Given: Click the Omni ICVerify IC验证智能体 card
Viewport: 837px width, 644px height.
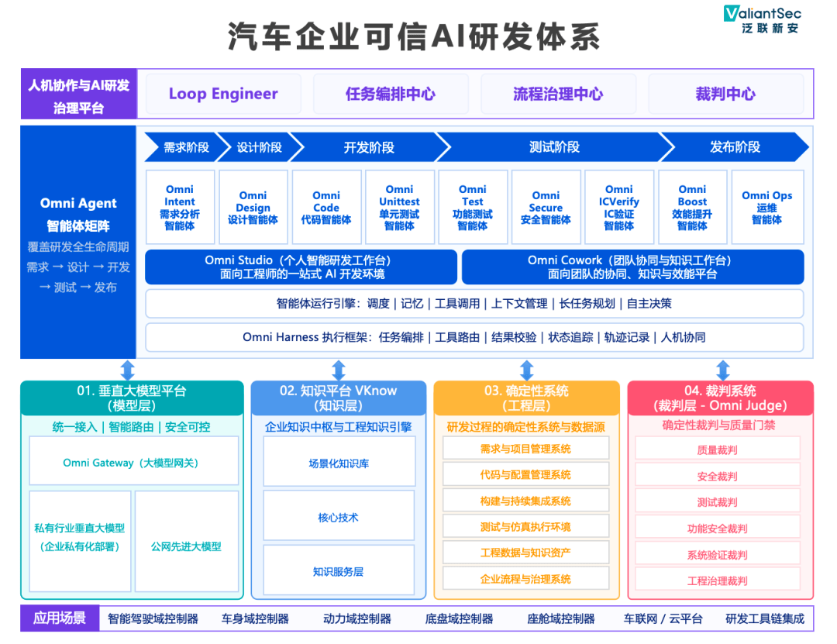Looking at the screenshot, I should coord(619,207).
